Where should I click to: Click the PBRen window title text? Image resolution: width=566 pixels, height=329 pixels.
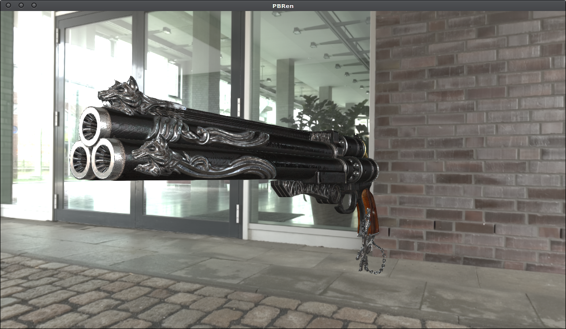(x=283, y=6)
